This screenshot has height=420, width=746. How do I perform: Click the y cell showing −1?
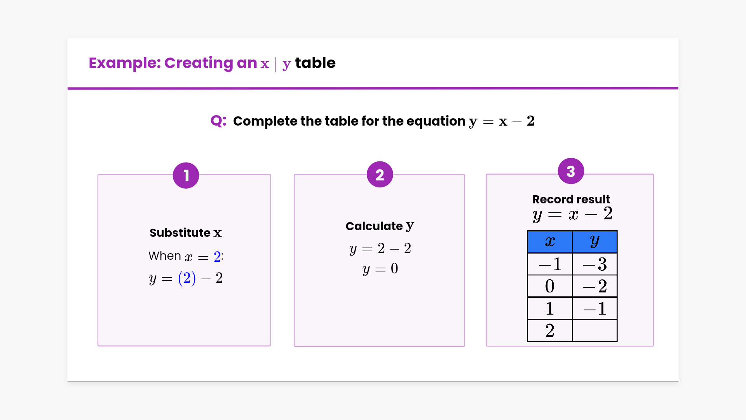coord(594,308)
